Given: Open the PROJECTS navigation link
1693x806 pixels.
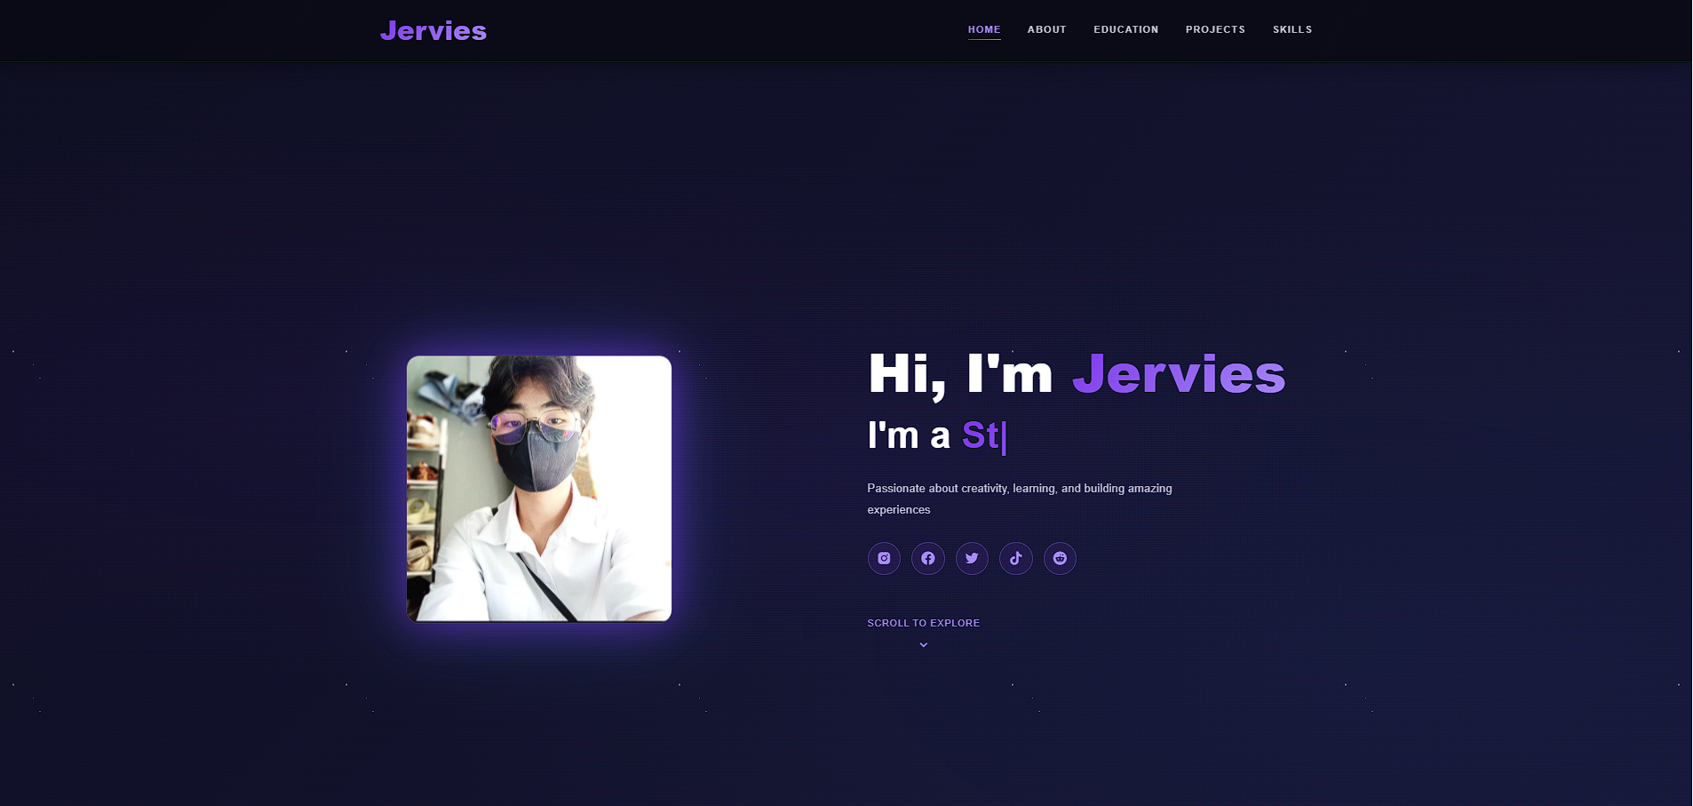Looking at the screenshot, I should [1215, 28].
